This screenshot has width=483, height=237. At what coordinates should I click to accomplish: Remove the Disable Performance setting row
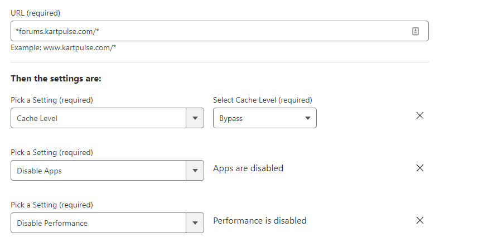(420, 220)
